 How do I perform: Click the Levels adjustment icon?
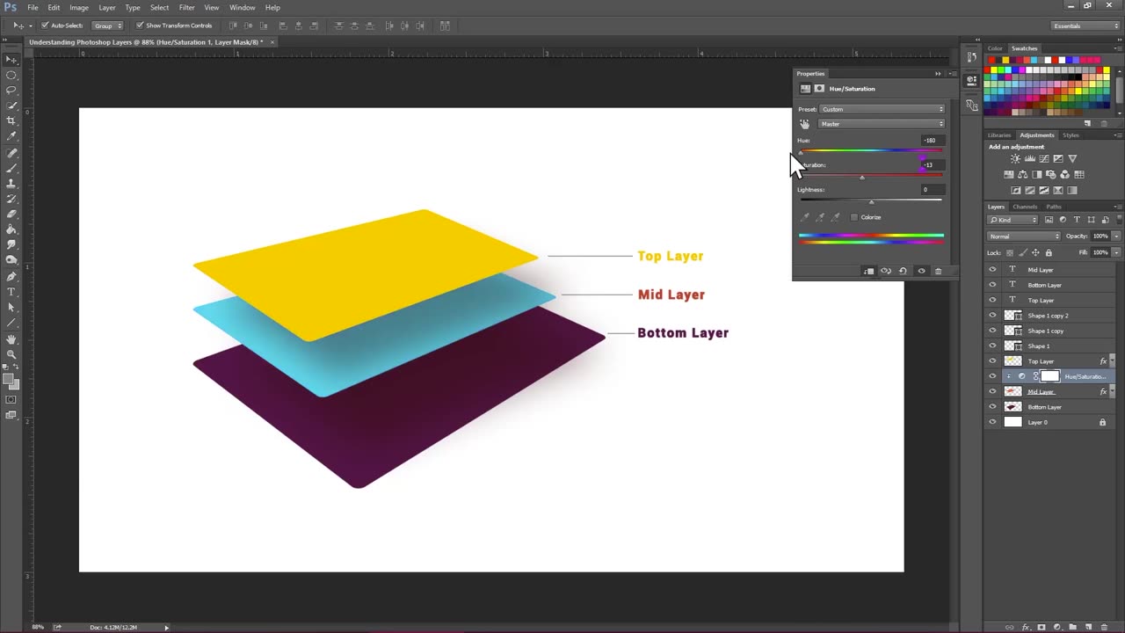[1030, 159]
